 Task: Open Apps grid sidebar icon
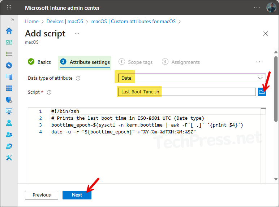9,88
